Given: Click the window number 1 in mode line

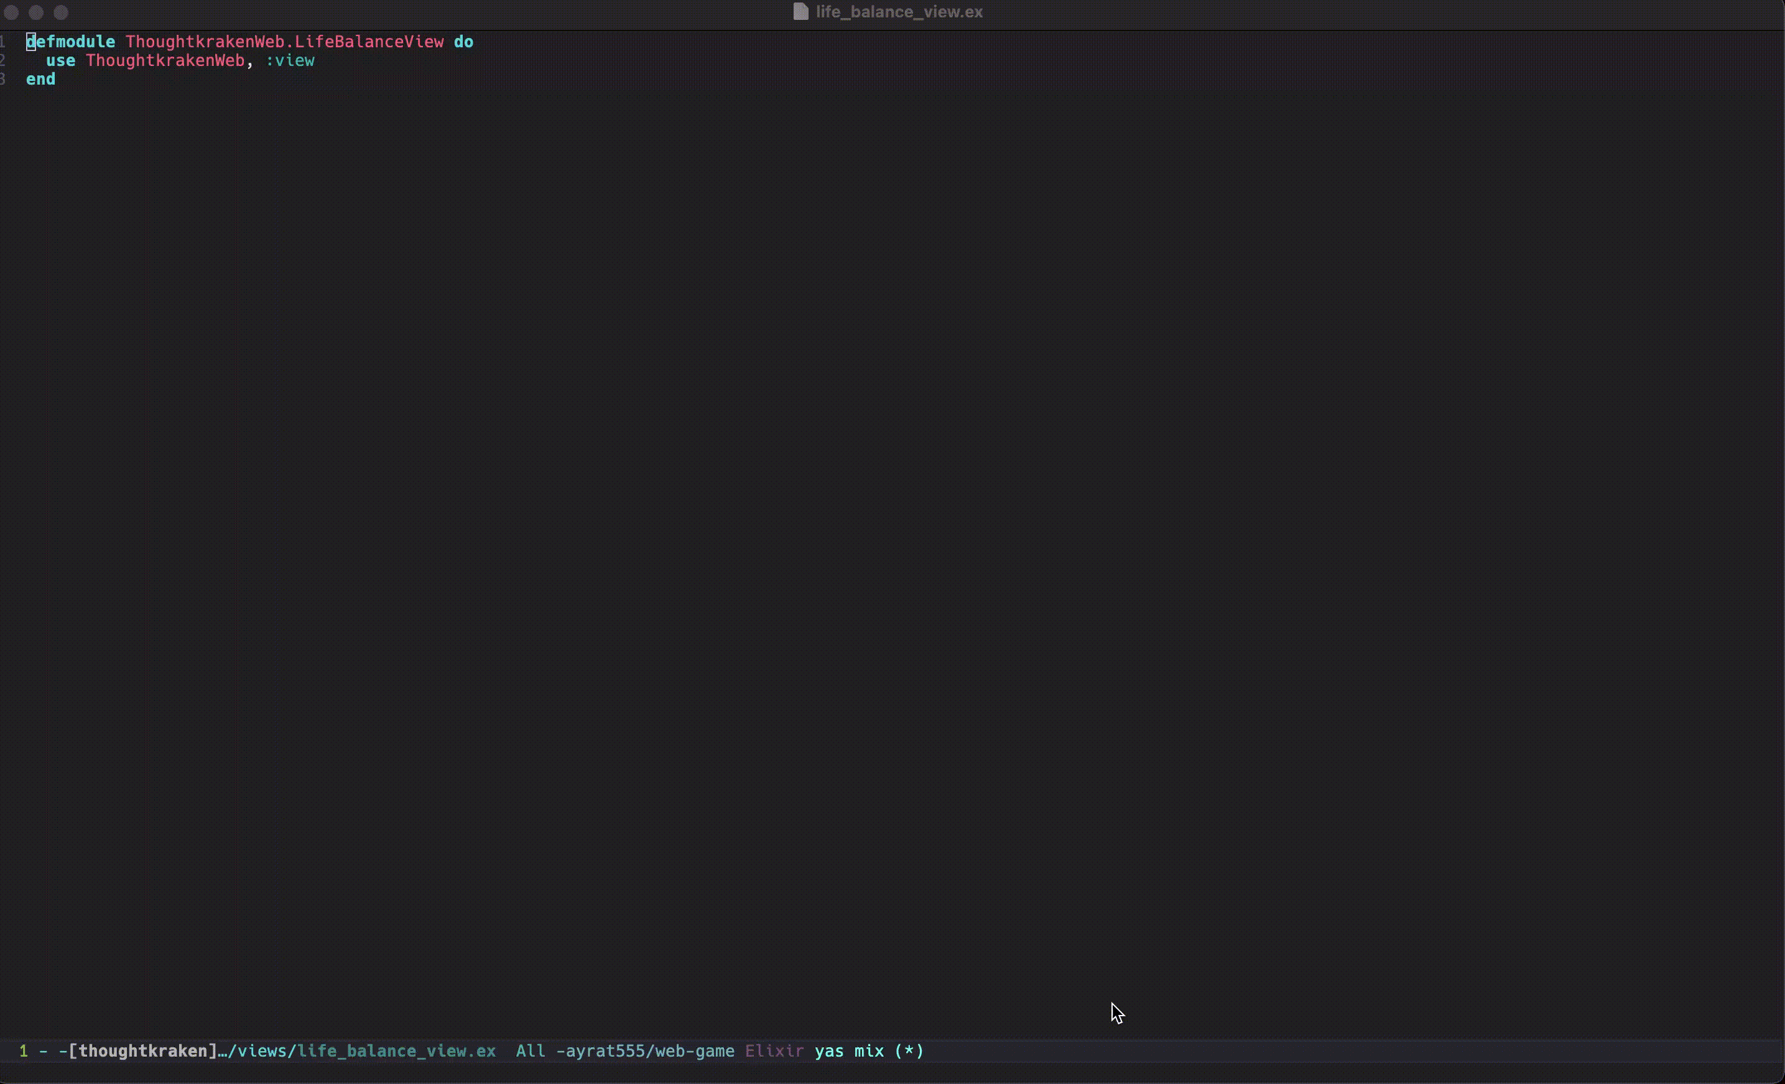Looking at the screenshot, I should [x=23, y=1050].
